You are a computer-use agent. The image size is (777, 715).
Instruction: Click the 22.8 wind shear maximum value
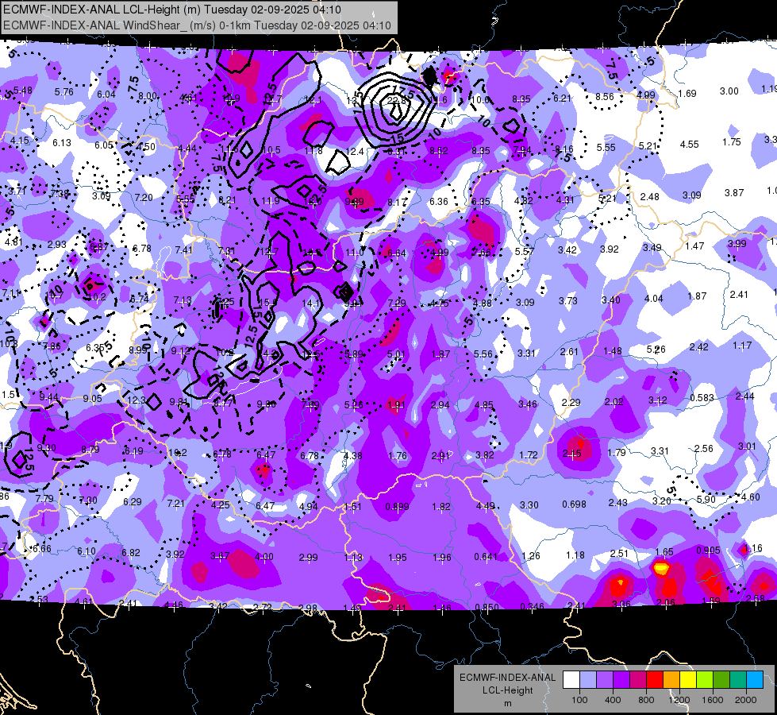pos(396,100)
